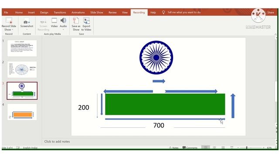Switch to Slide Sorter view icon
Image resolution: width=279 pixels, height=157 pixels.
214,147
